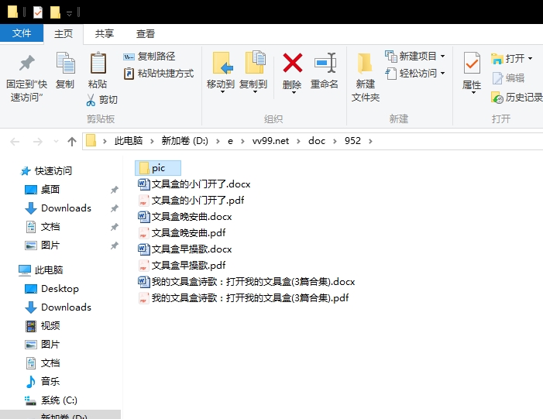This screenshot has height=419, width=543.
Task: Click the Copy to (复制到) icon
Action: click(255, 62)
